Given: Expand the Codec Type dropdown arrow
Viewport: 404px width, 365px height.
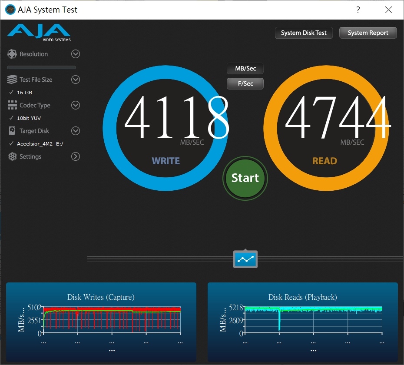Looking at the screenshot, I should tap(76, 105).
